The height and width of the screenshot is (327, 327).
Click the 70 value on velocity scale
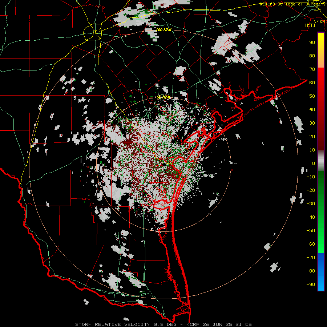coord(312,69)
